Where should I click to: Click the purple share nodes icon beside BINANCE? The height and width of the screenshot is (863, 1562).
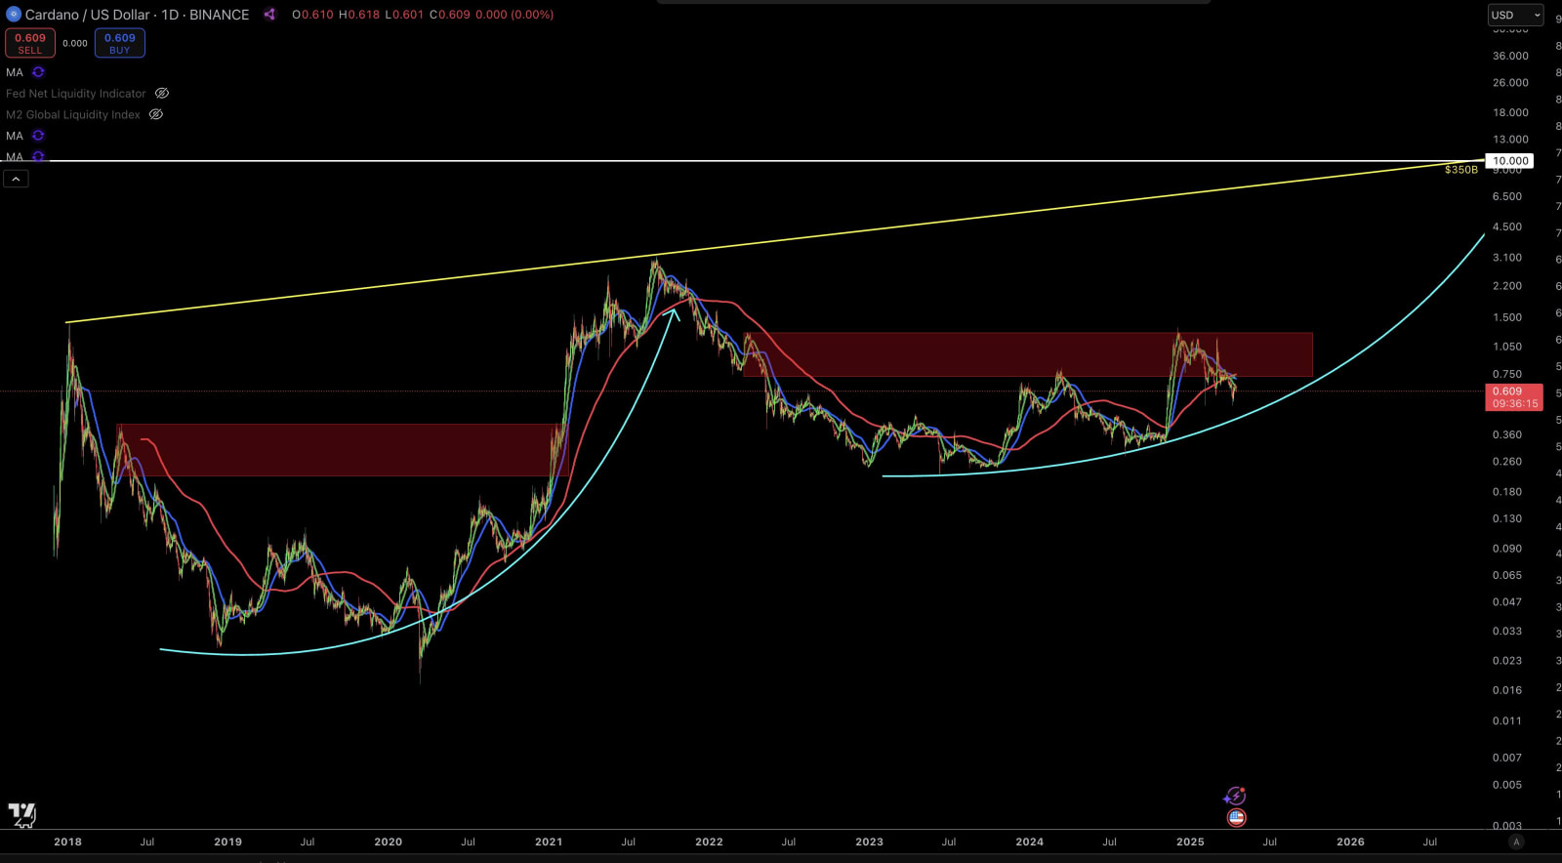[x=269, y=15]
